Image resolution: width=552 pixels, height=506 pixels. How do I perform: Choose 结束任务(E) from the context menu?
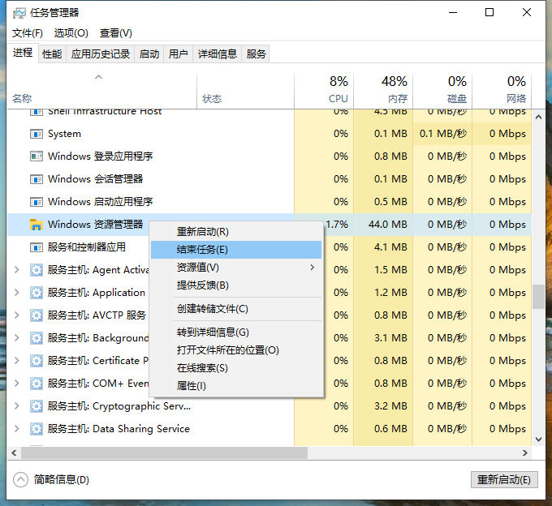(202, 250)
